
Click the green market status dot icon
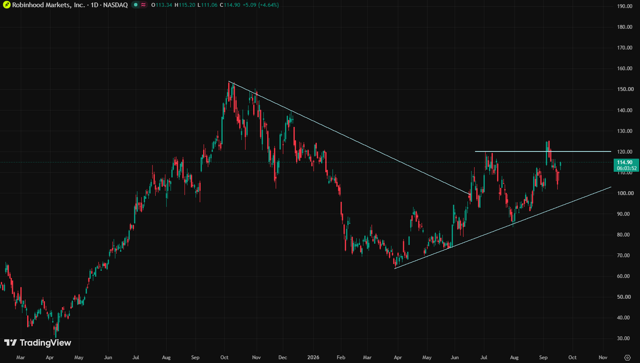136,5
